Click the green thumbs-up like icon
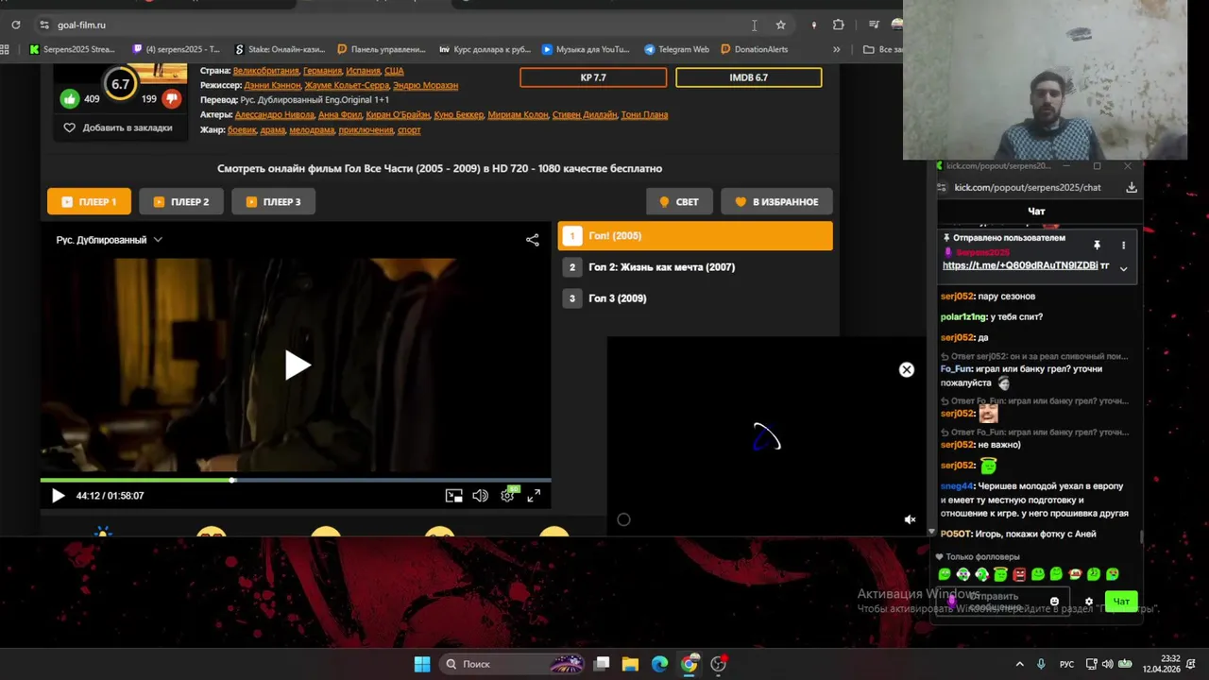The height and width of the screenshot is (680, 1209). pyautogui.click(x=70, y=98)
